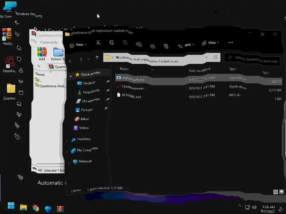Open WinRAR from taskbar
This screenshot has width=286, height=214.
coord(60,209)
